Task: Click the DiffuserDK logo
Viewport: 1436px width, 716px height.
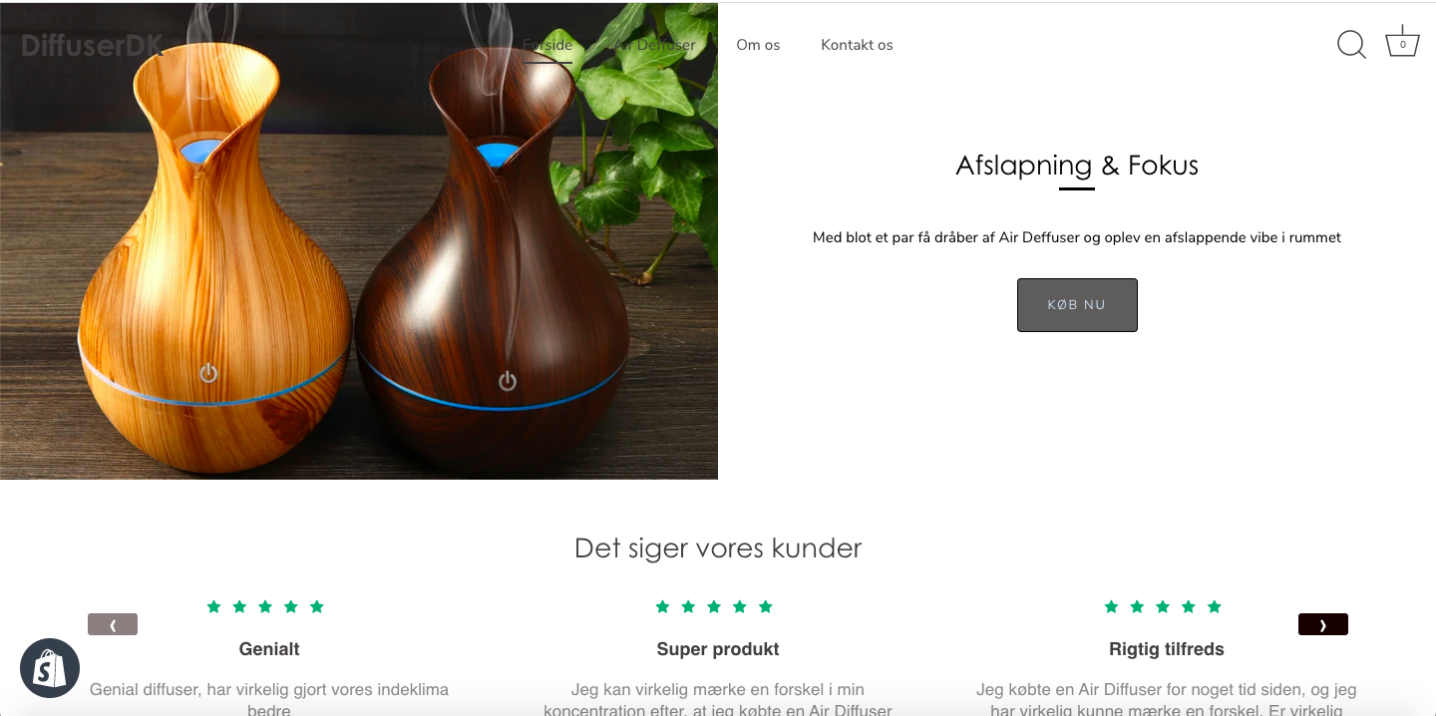Action: pos(92,45)
